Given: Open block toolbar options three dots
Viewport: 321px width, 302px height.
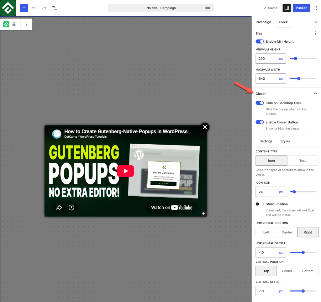Looking at the screenshot, I should click(26, 24).
